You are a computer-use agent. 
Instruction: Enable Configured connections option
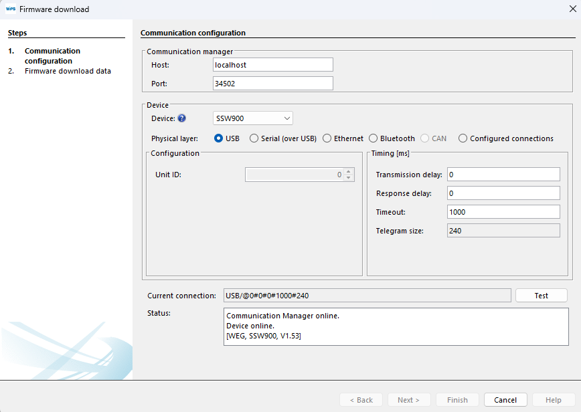click(x=463, y=138)
